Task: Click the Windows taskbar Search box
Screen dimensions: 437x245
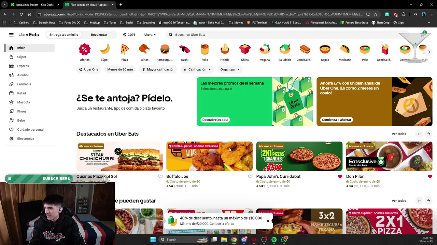Action: 183,240
